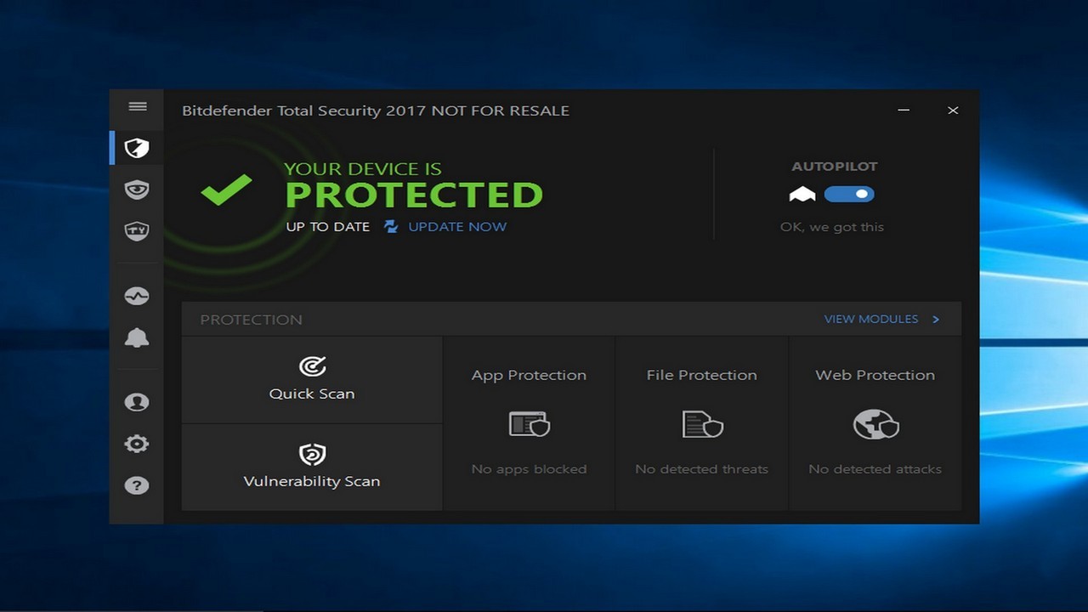Open Help question mark icon

137,485
